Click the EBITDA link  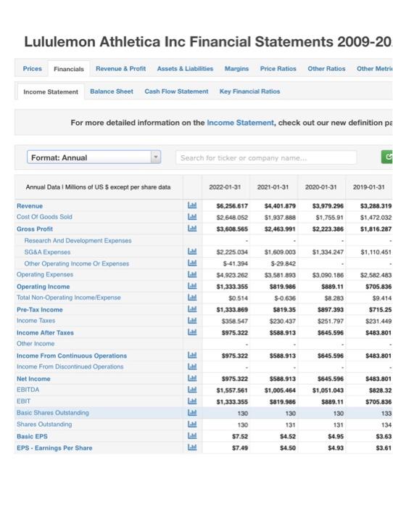click(x=28, y=390)
